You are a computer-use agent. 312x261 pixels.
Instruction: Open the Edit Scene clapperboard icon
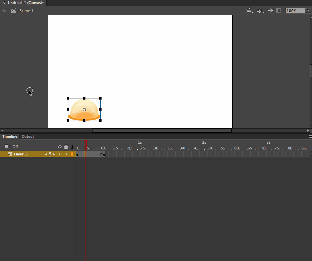pyautogui.click(x=248, y=10)
